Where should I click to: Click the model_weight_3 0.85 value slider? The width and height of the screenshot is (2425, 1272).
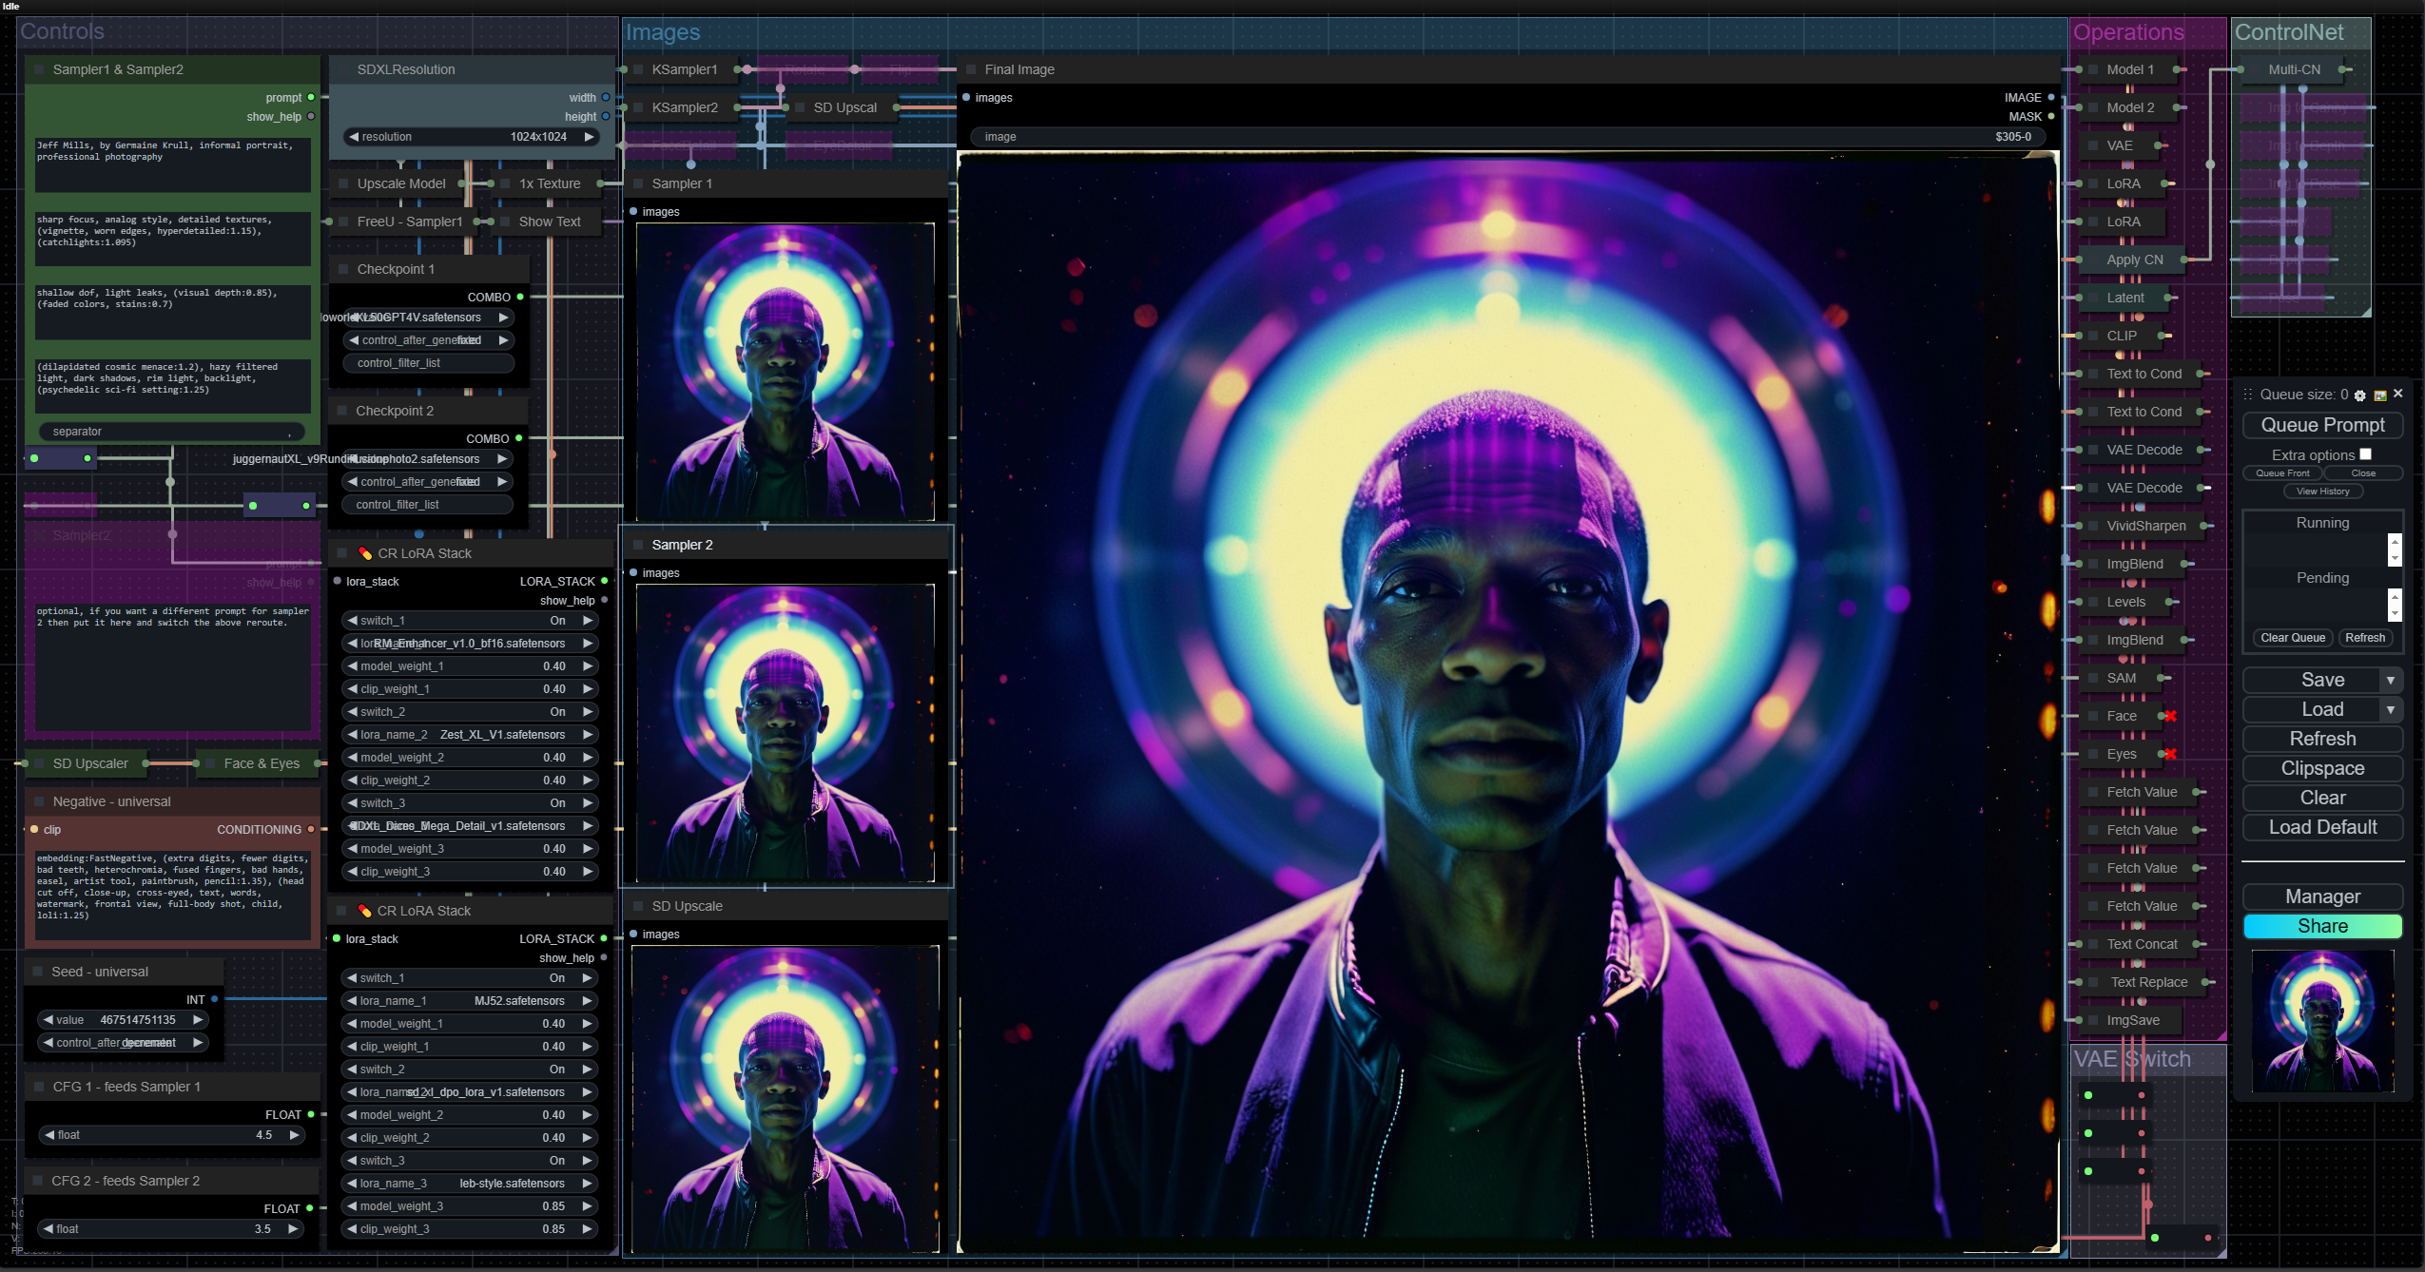click(x=470, y=1206)
